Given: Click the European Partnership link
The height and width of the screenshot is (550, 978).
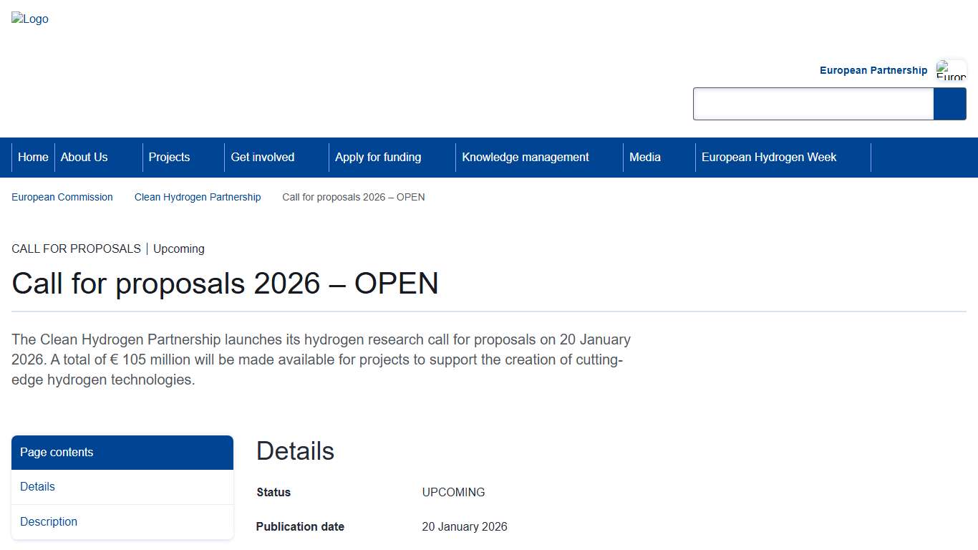Looking at the screenshot, I should pos(873,70).
